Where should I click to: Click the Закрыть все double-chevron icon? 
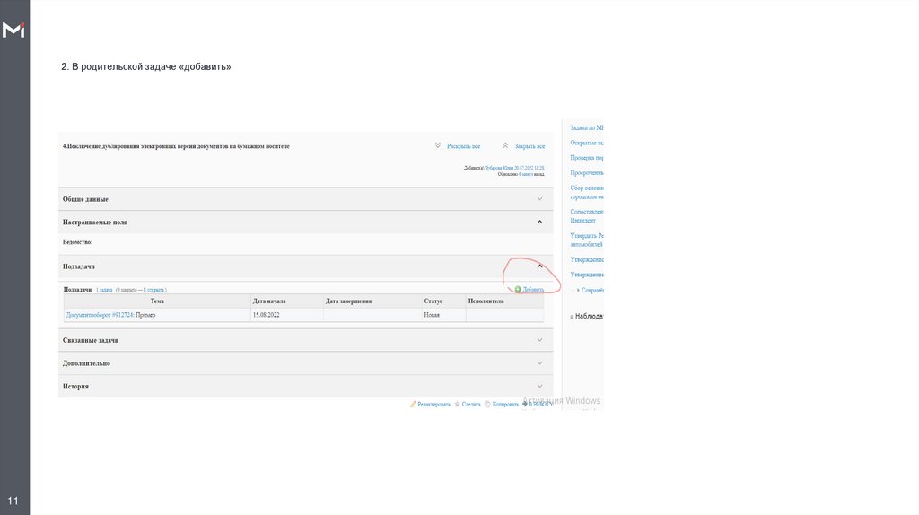pyautogui.click(x=506, y=145)
